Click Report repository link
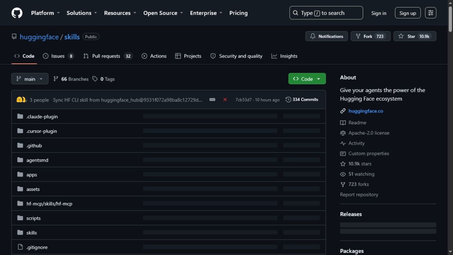 359,194
